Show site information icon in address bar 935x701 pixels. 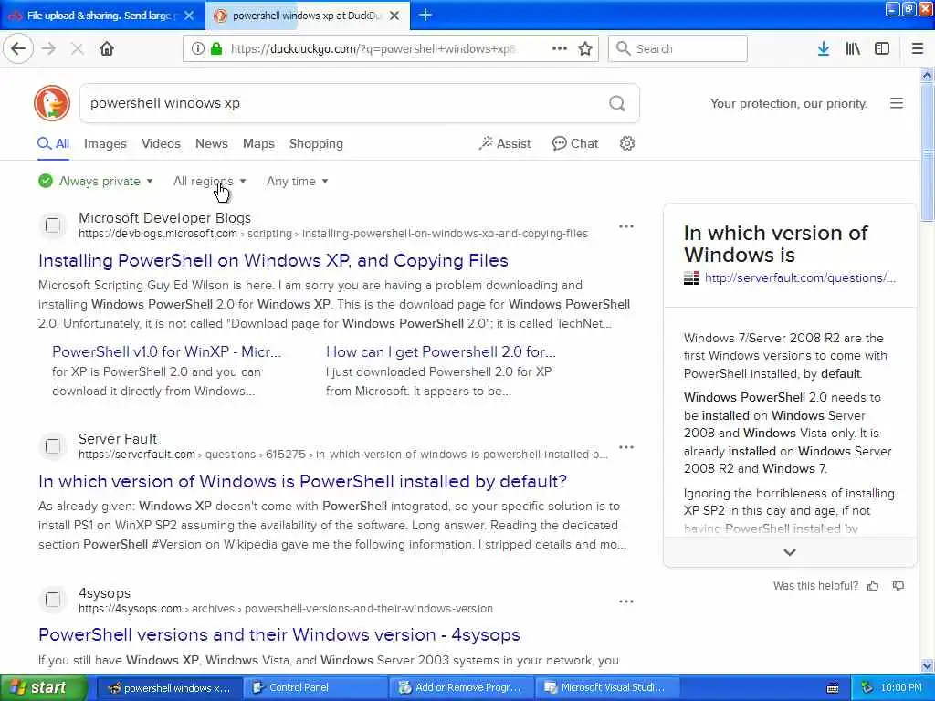(x=197, y=49)
